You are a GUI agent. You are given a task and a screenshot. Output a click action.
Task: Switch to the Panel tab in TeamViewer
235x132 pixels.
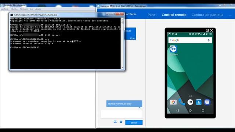coord(152,15)
